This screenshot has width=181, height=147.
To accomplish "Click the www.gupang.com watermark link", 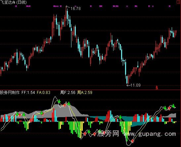I will pyautogui.click(x=150, y=134).
